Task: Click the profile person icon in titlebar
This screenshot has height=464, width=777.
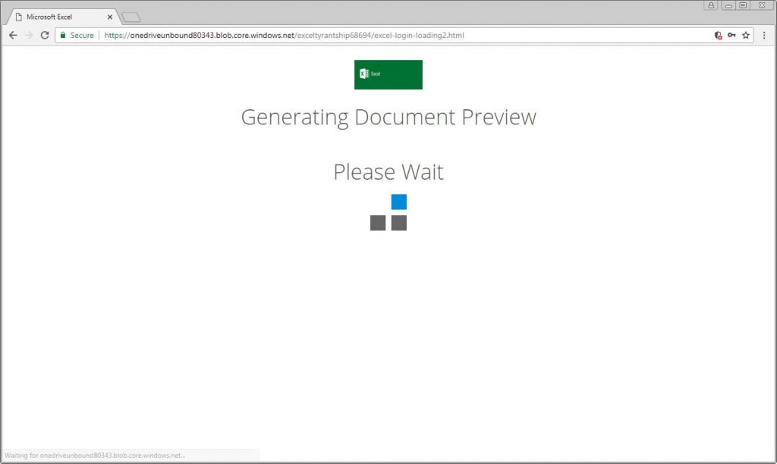Action: pos(710,5)
